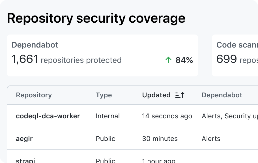Click the Dependabot column header

tap(222, 95)
